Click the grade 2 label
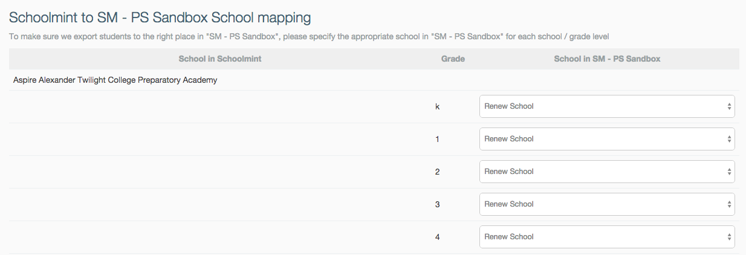This screenshot has height=255, width=746. coord(438,172)
